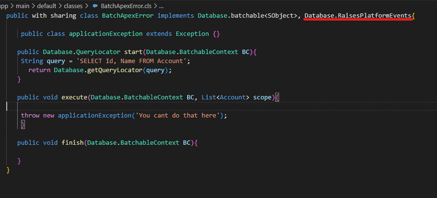Click the 'execute' method name
The height and width of the screenshot is (198, 437).
click(x=74, y=97)
